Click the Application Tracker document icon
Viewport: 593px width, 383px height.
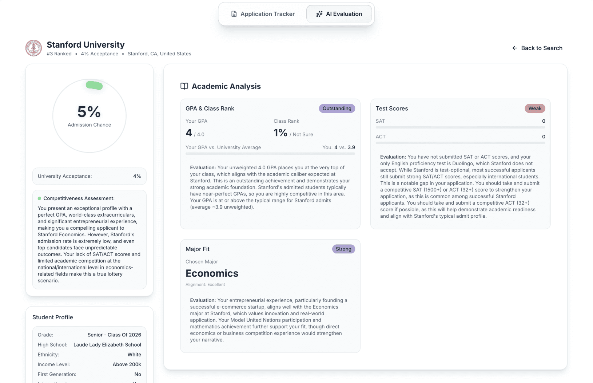pos(234,14)
